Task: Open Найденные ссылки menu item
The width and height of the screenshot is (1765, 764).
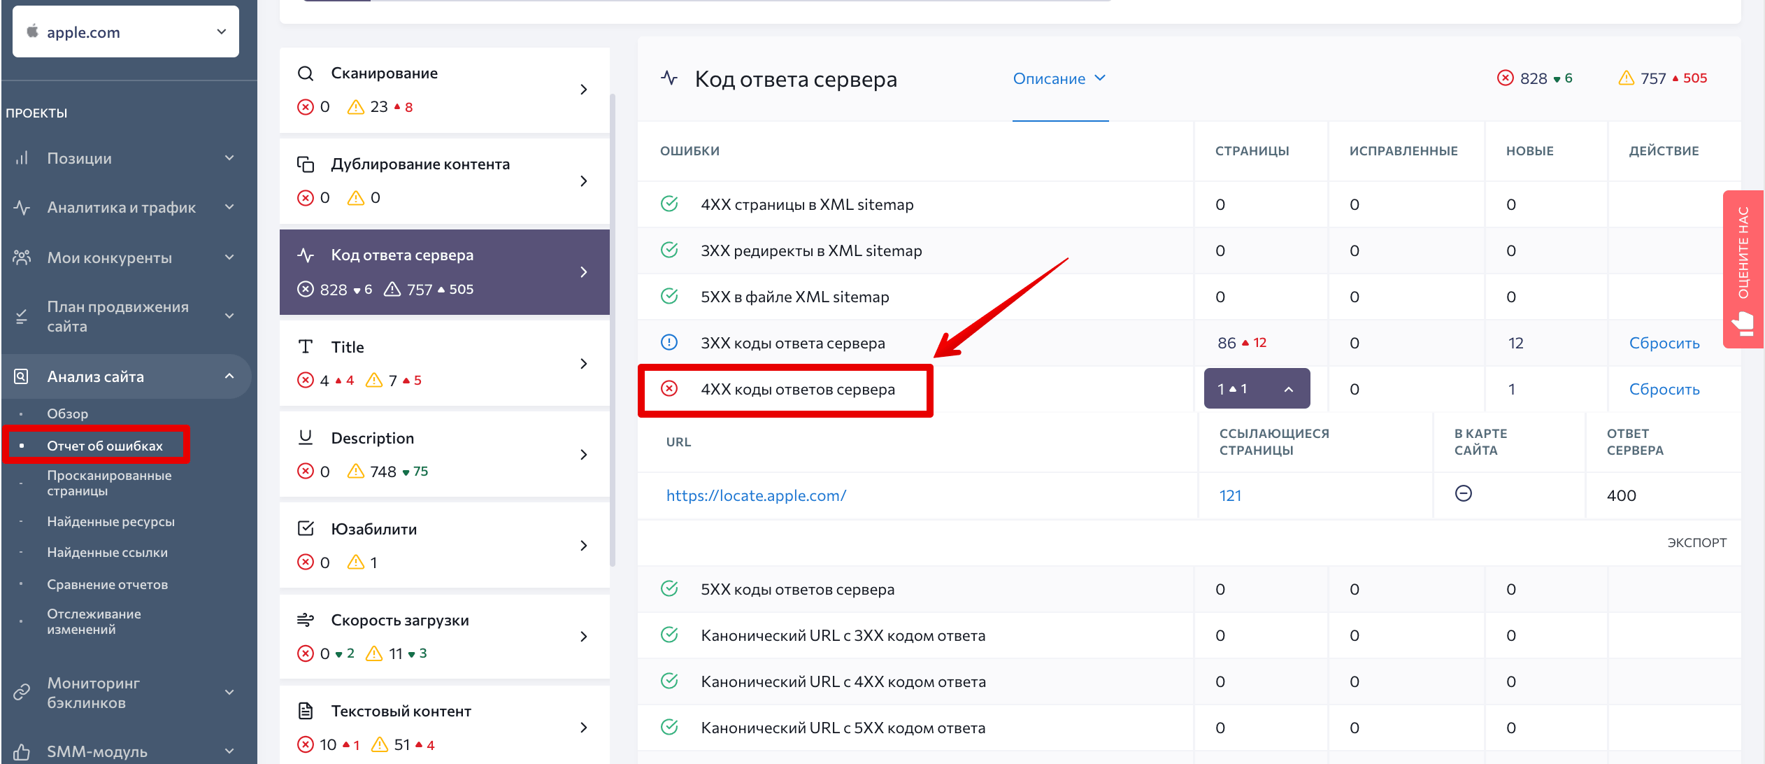Action: [x=107, y=552]
